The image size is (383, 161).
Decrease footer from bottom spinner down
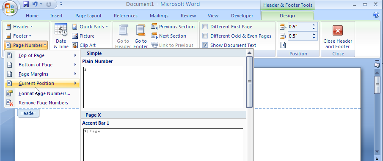tap(314, 38)
